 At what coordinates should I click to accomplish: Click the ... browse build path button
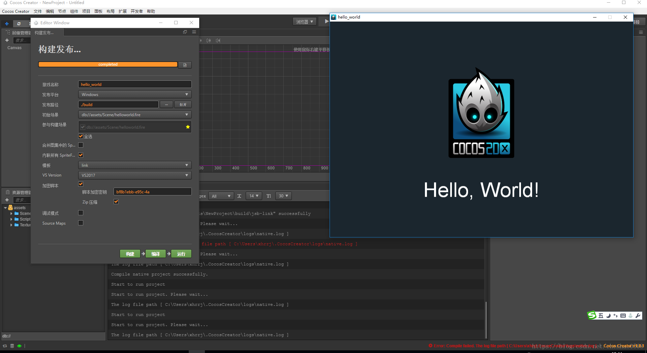tap(166, 105)
